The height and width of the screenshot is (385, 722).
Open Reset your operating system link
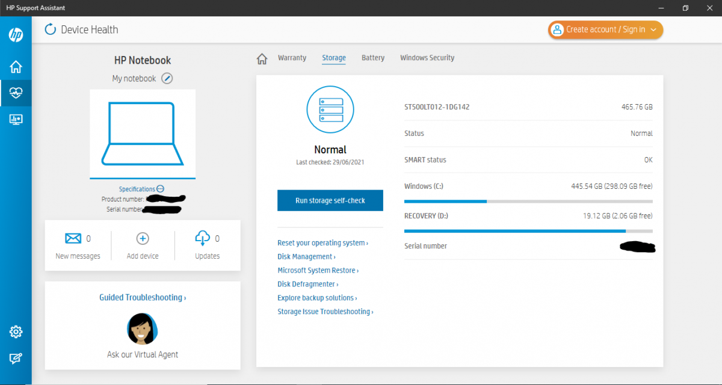(322, 243)
